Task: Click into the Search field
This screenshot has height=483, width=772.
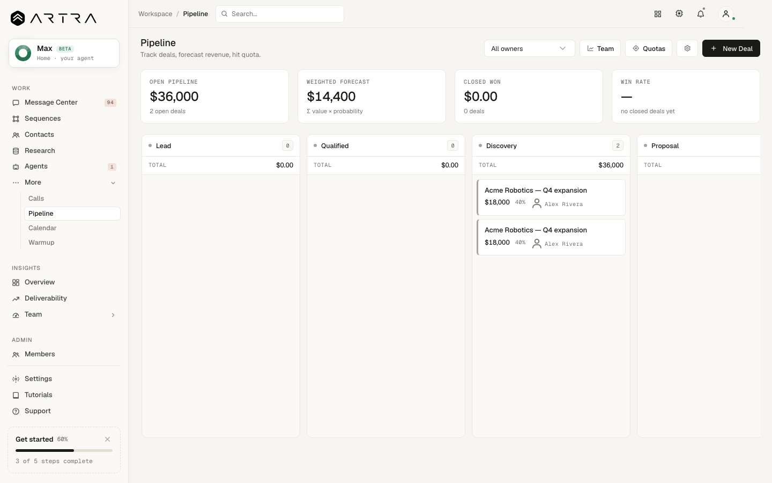Action: tap(280, 14)
